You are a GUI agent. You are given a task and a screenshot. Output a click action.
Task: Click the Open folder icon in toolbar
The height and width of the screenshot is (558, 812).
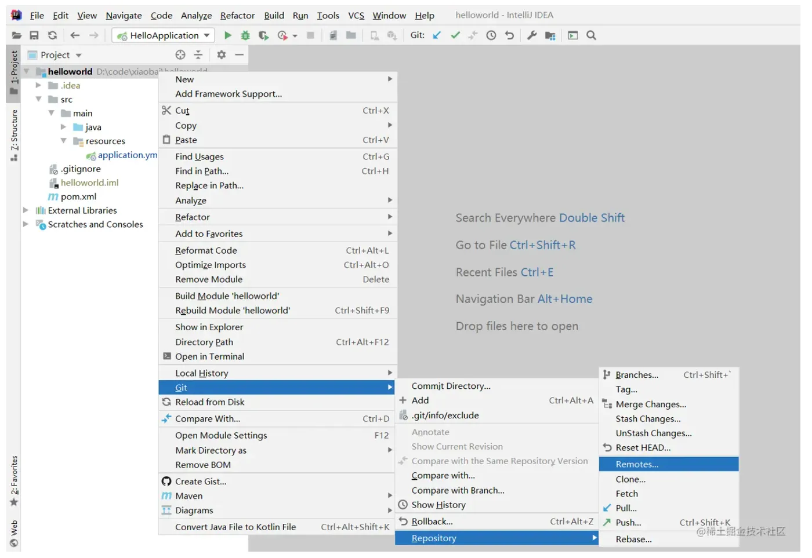coord(16,35)
